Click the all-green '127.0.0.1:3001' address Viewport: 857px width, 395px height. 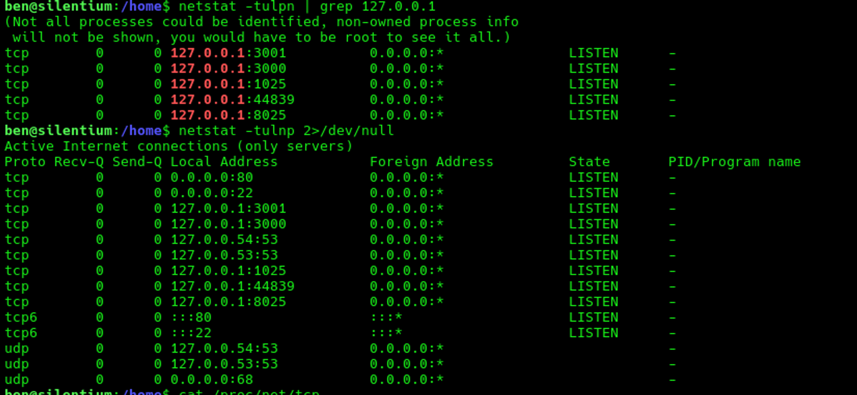[228, 208]
